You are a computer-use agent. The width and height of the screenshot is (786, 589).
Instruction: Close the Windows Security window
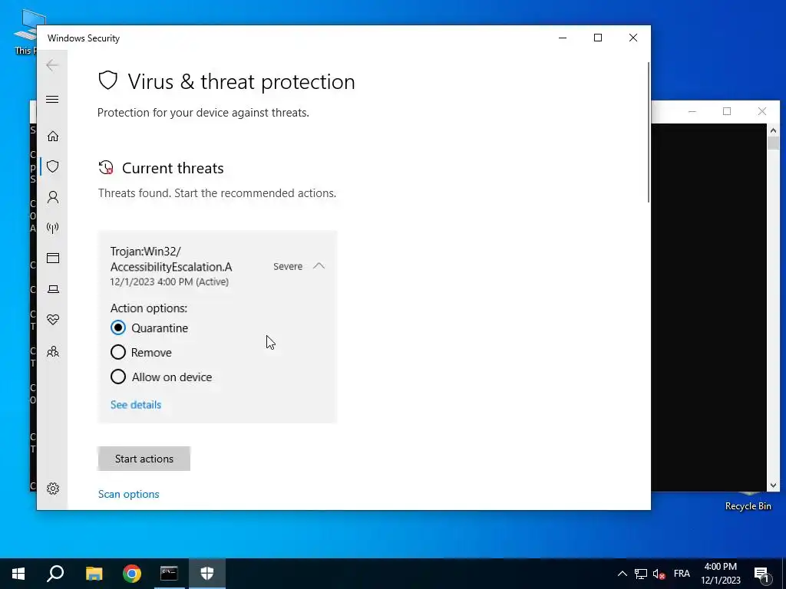[x=633, y=38]
